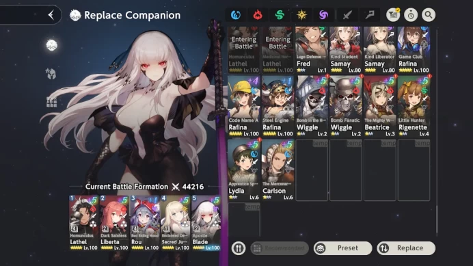
Task: Click the Replace Companion title icon
Action: (x=75, y=15)
